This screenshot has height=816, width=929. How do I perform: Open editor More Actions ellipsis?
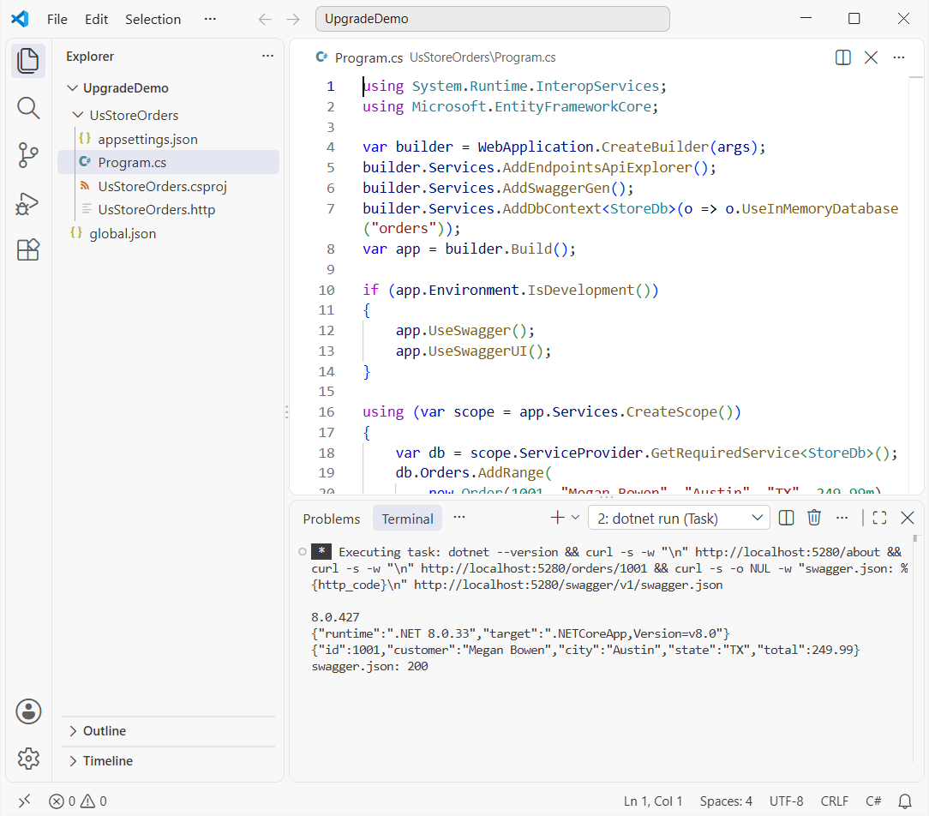[x=899, y=57]
